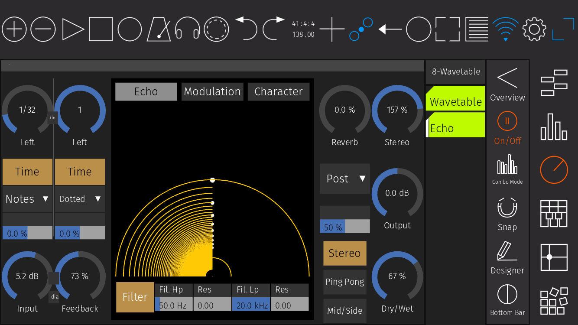
Task: Click the left-pointing back arrow
Action: point(390,29)
